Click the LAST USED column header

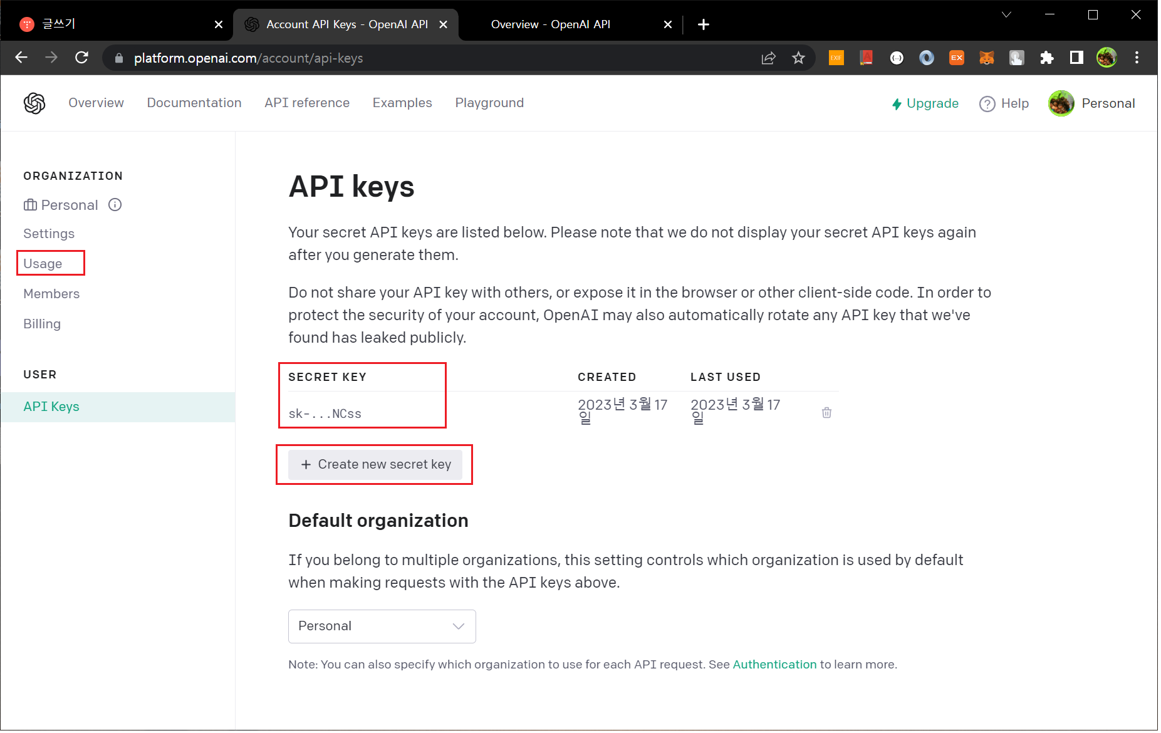tap(725, 377)
